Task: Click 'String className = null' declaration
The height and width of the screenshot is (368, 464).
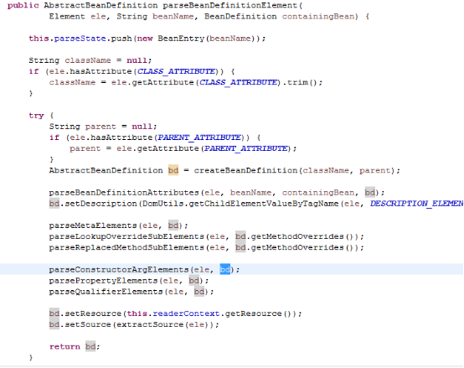Action: 90,60
